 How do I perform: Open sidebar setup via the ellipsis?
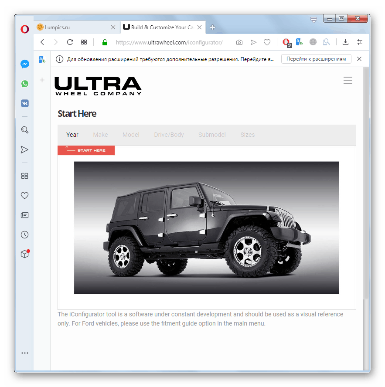pyautogui.click(x=25, y=353)
